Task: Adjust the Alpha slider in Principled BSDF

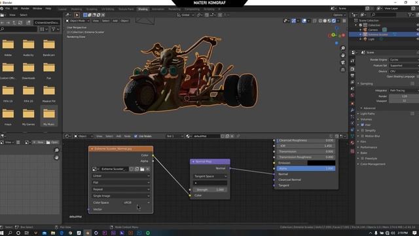Action: click(x=306, y=168)
